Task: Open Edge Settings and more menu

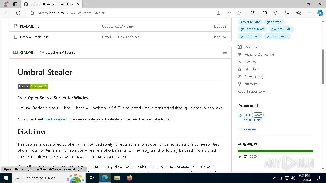Action: click(x=310, y=13)
